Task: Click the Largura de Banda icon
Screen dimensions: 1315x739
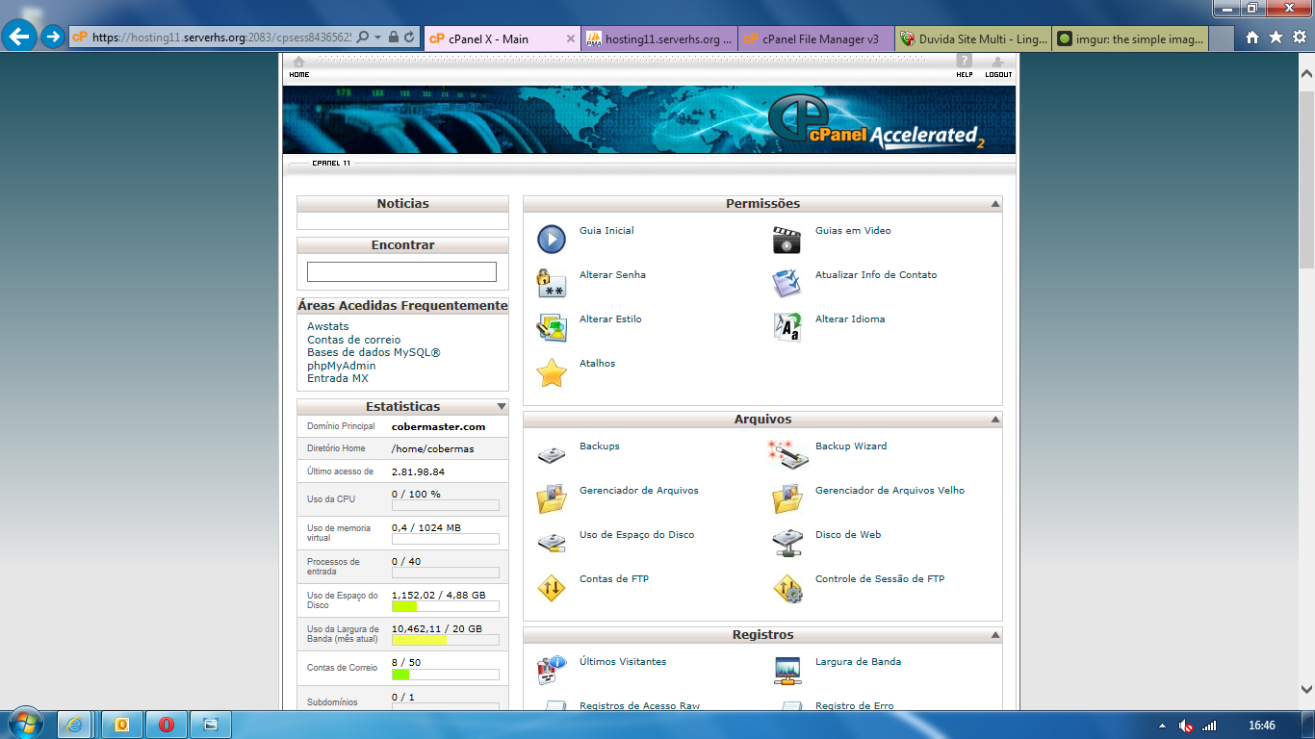Action: click(786, 670)
